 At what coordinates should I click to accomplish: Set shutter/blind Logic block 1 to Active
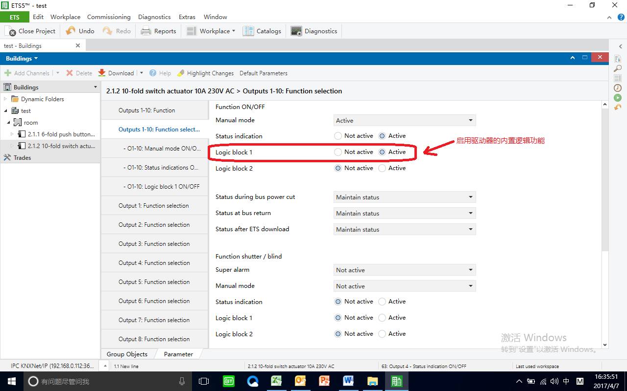382,318
